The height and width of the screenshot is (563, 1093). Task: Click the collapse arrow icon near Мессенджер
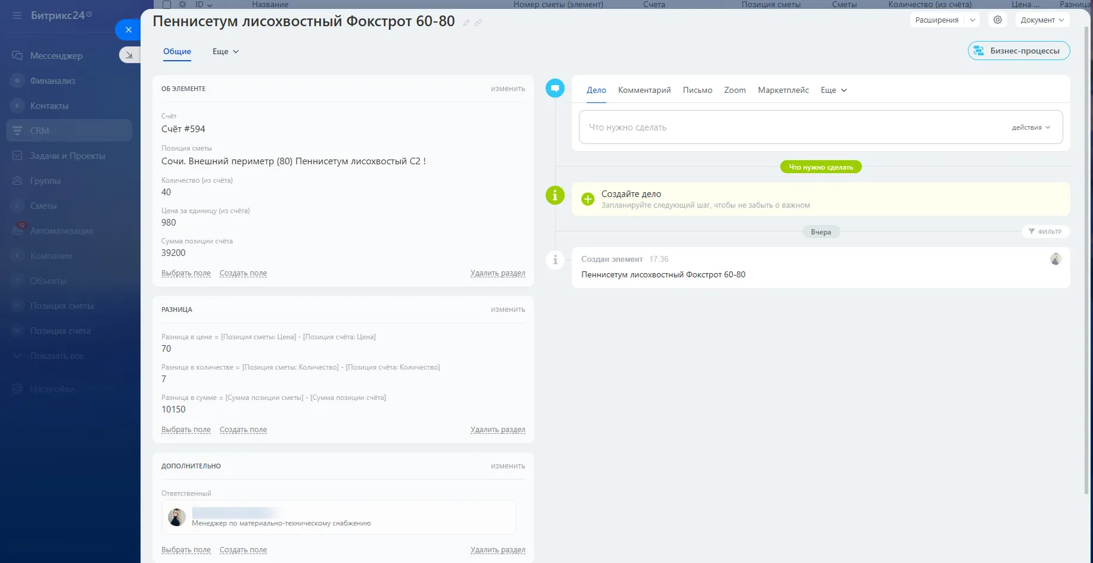129,55
